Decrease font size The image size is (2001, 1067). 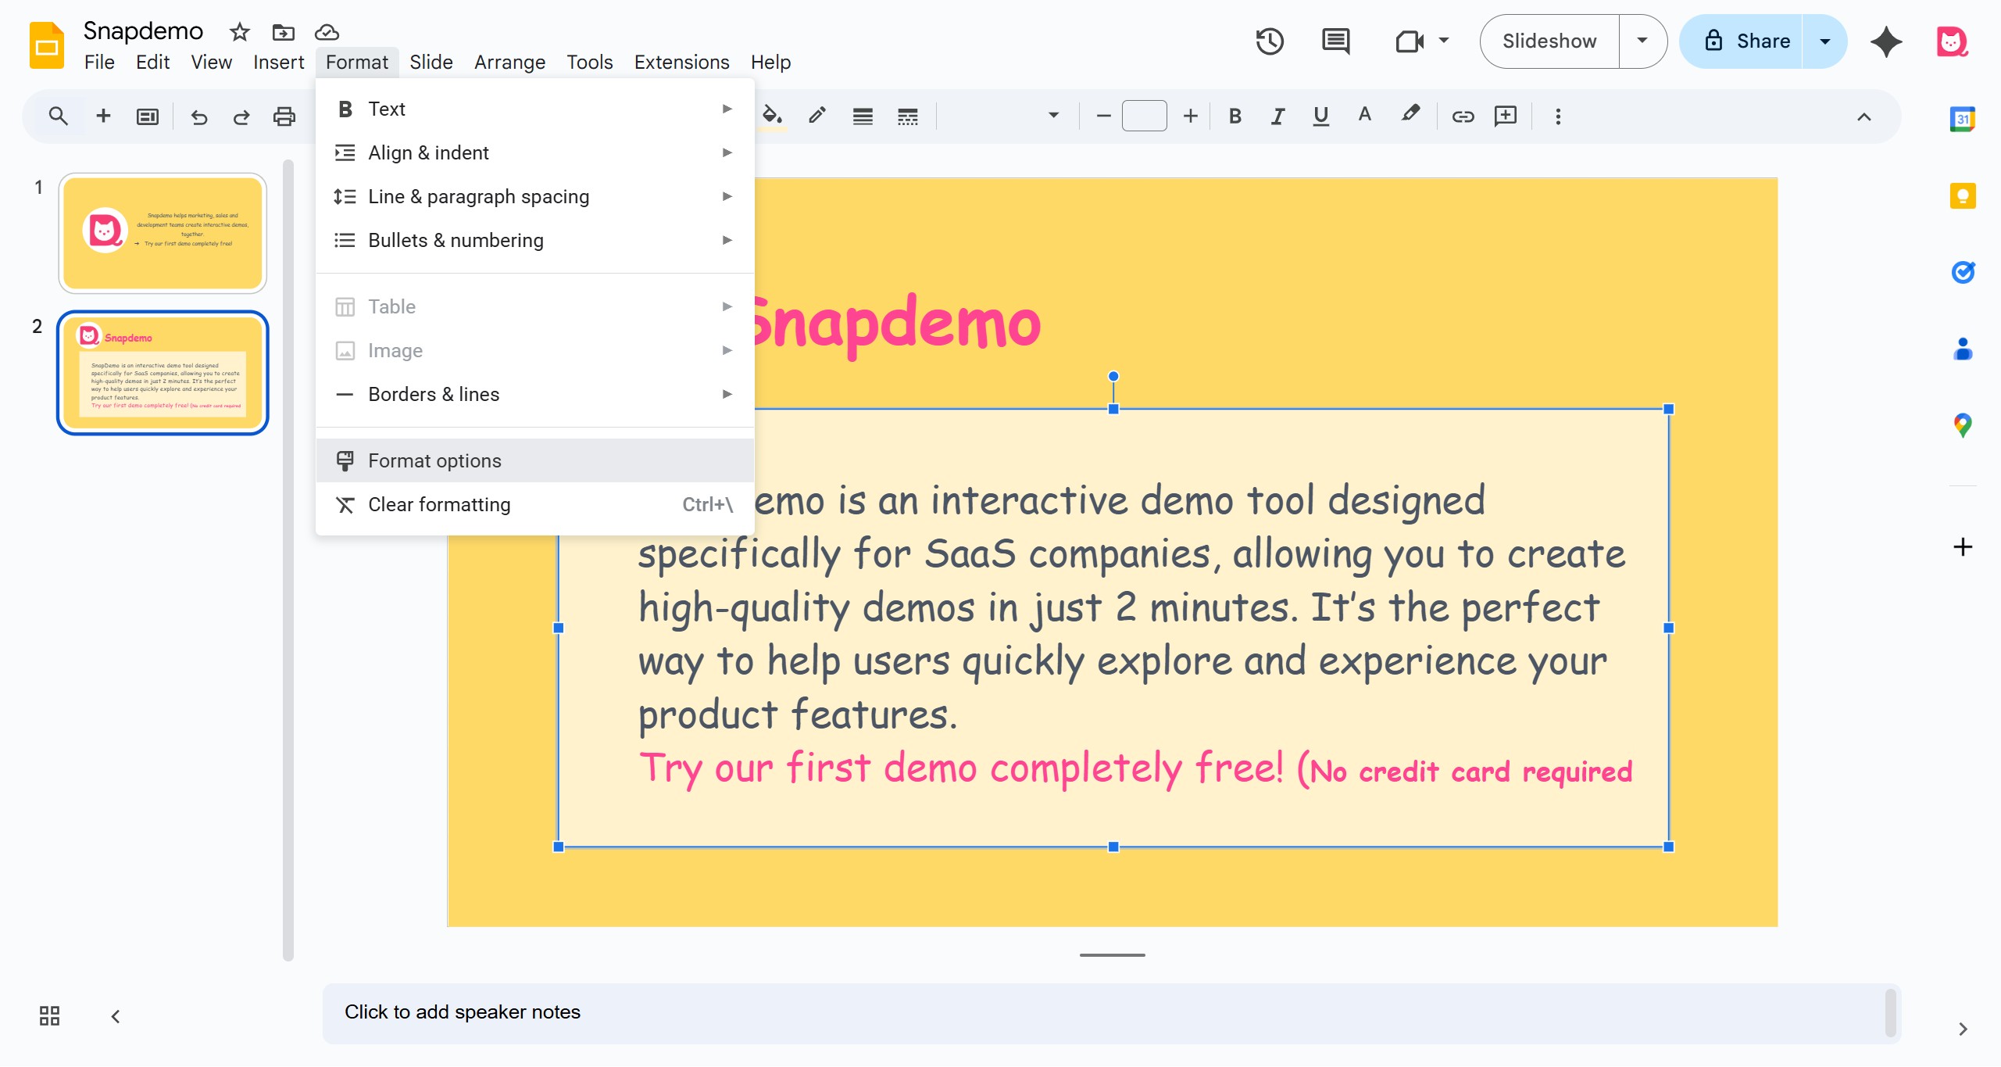1103,116
